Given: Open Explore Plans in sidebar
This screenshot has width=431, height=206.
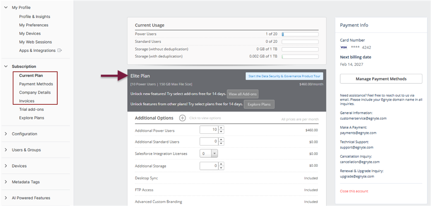Looking at the screenshot, I should (31, 118).
